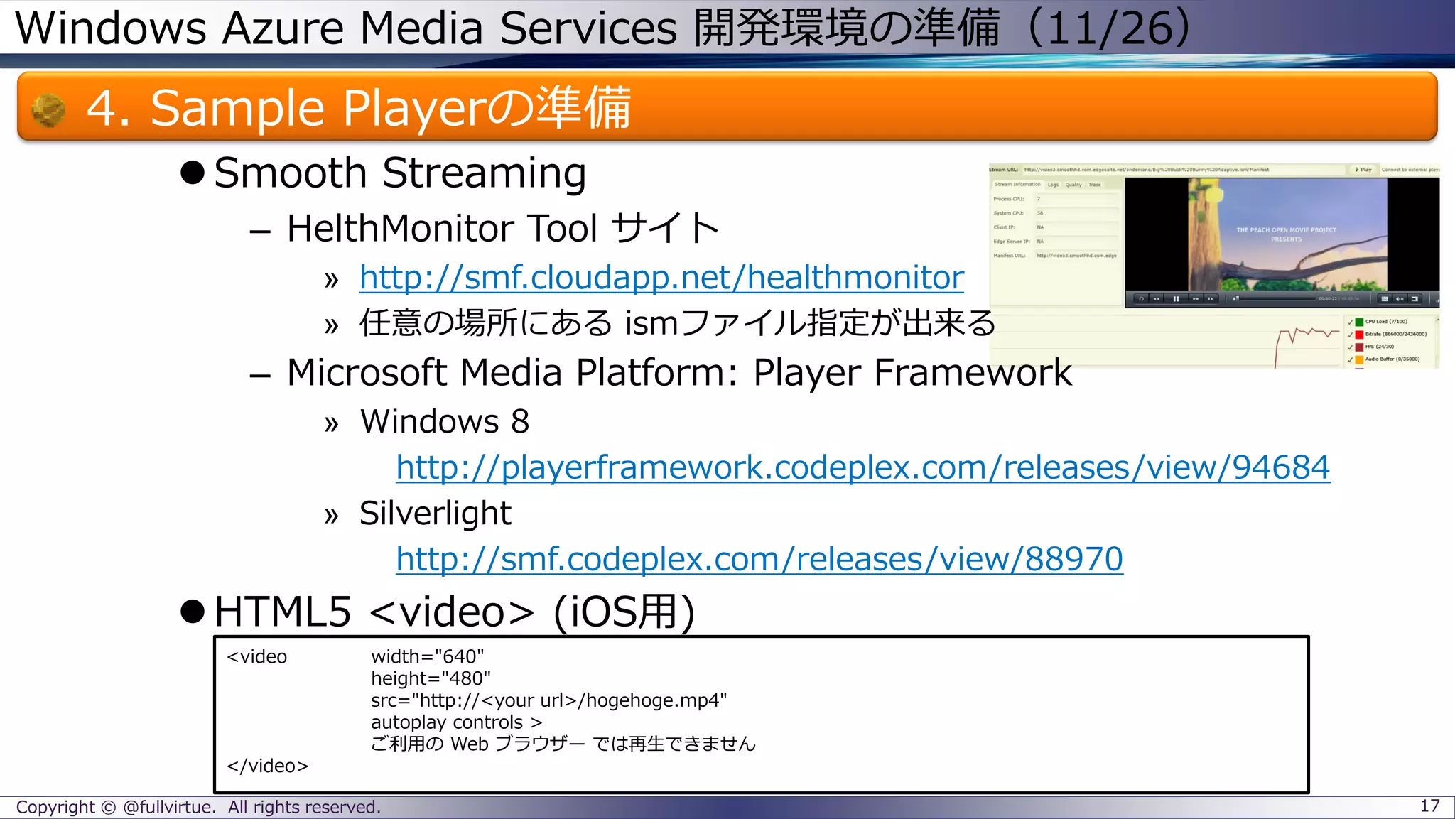1455x819 pixels.
Task: Open the Logs tab
Action: [x=1053, y=185]
